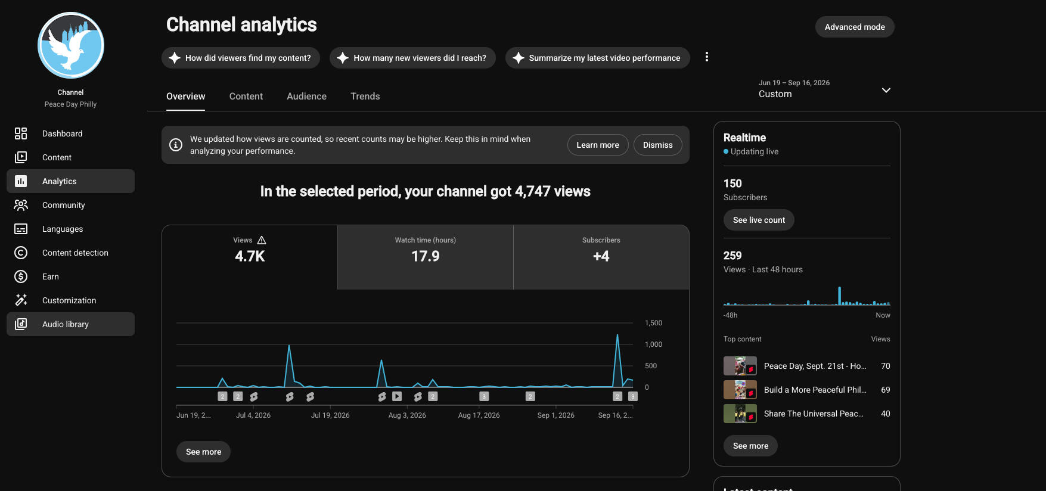
Task: Open the three-dot more options menu
Action: [x=707, y=57]
